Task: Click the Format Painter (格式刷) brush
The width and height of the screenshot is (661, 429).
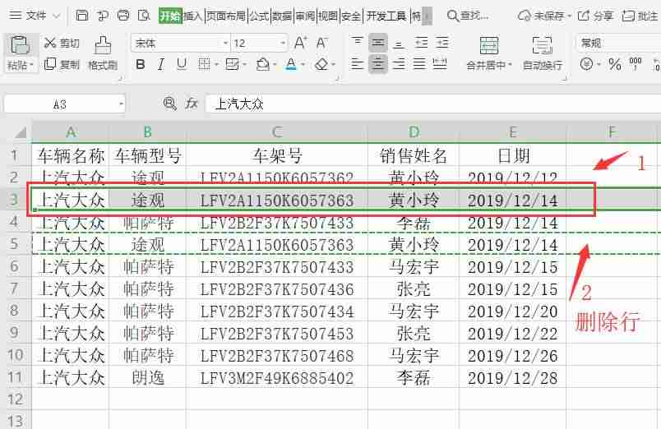Action: [x=103, y=53]
